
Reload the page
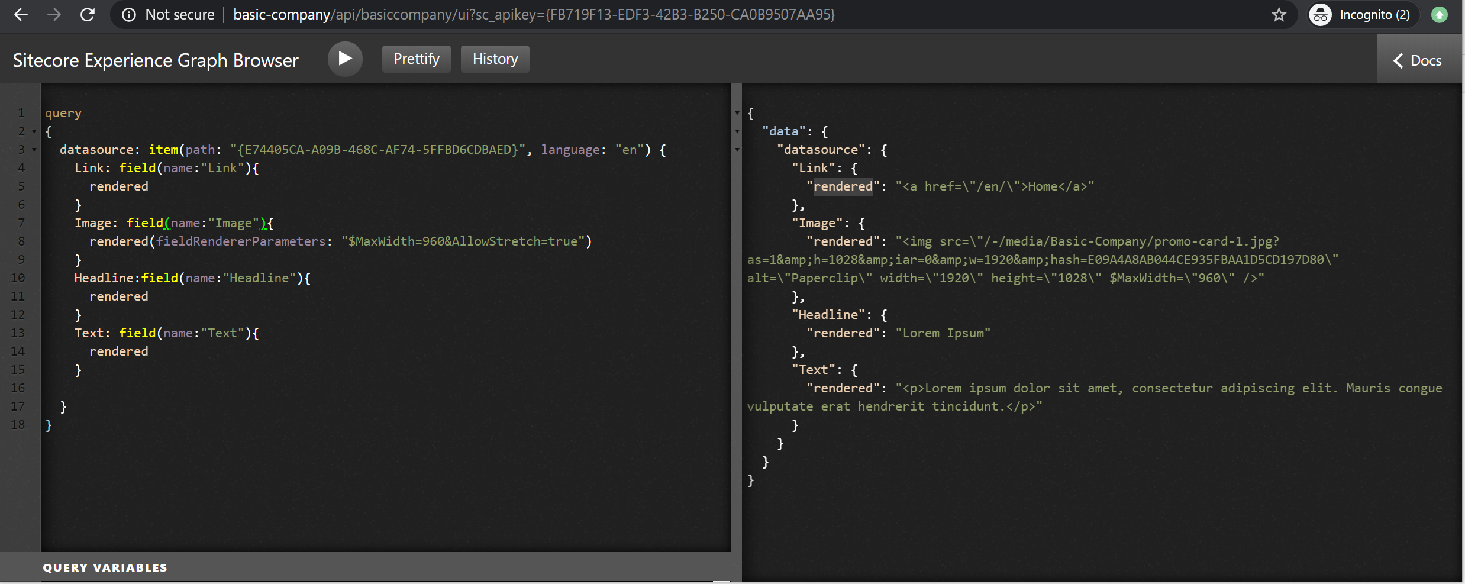pos(88,15)
